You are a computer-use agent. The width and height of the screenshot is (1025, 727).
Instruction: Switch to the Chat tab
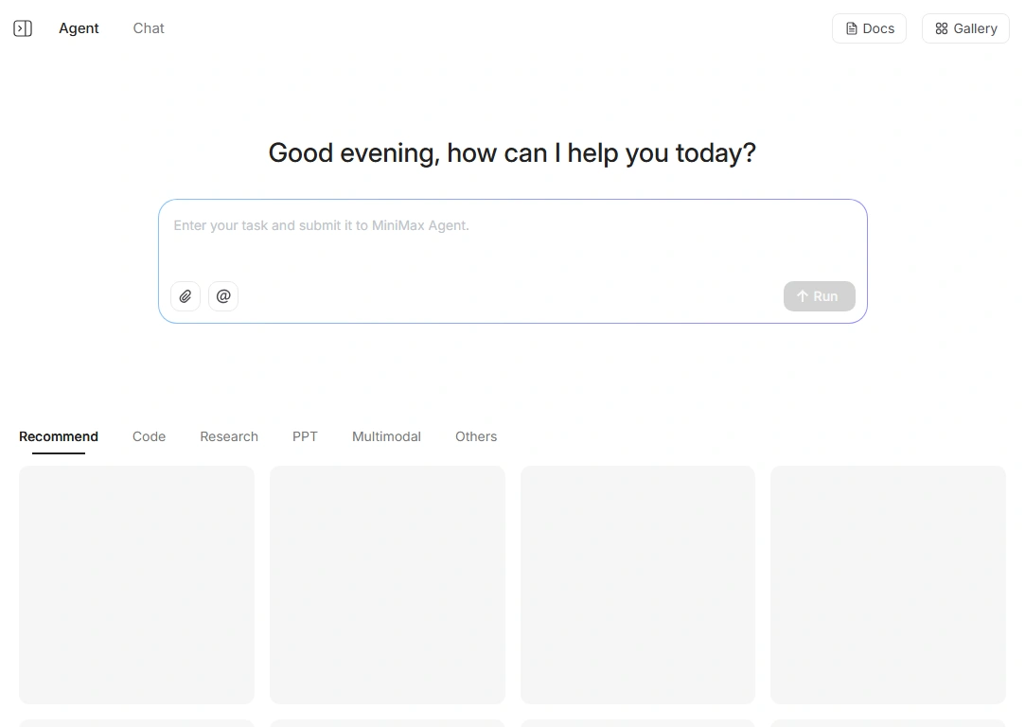pyautogui.click(x=149, y=28)
